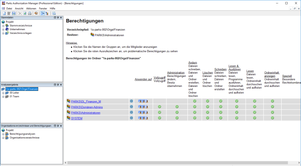Click the Ändern checkmark in the DL_Finanzen_M row
Screen dimensions: 301x166
pyautogui.click(x=195, y=101)
